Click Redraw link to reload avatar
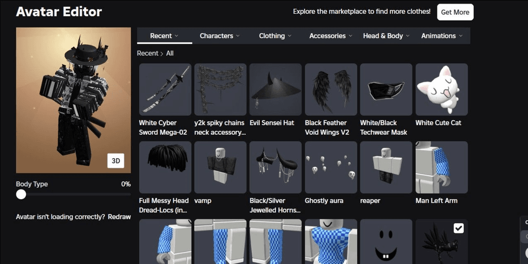 119,217
